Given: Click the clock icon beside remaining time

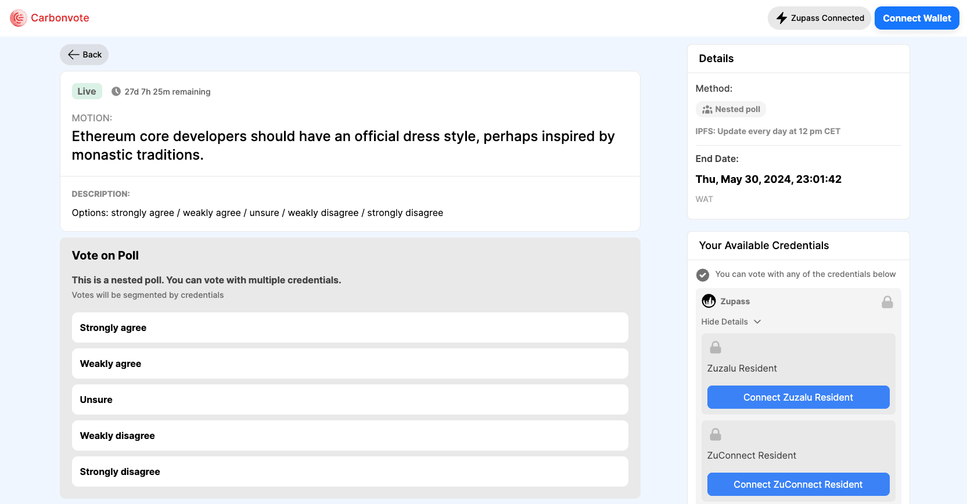Looking at the screenshot, I should coord(116,92).
